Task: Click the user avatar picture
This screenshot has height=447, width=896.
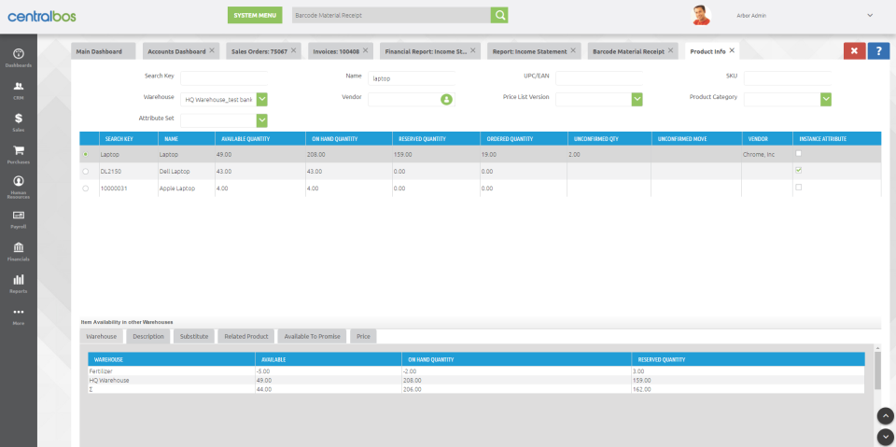Action: (702, 16)
